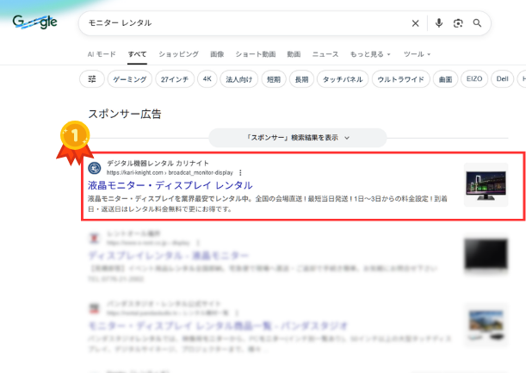Apply the ウルトラワイド filter chip
This screenshot has height=373, width=526.
click(401, 79)
